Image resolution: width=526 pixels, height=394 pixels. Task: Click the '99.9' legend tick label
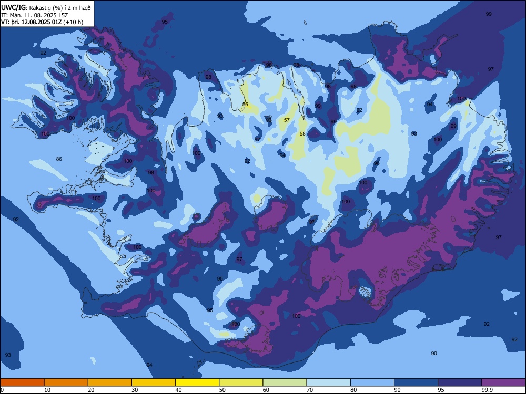click(487, 390)
